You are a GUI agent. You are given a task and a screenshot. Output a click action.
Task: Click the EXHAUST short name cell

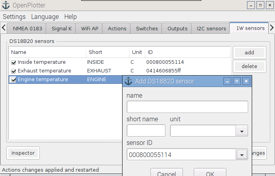(x=99, y=71)
